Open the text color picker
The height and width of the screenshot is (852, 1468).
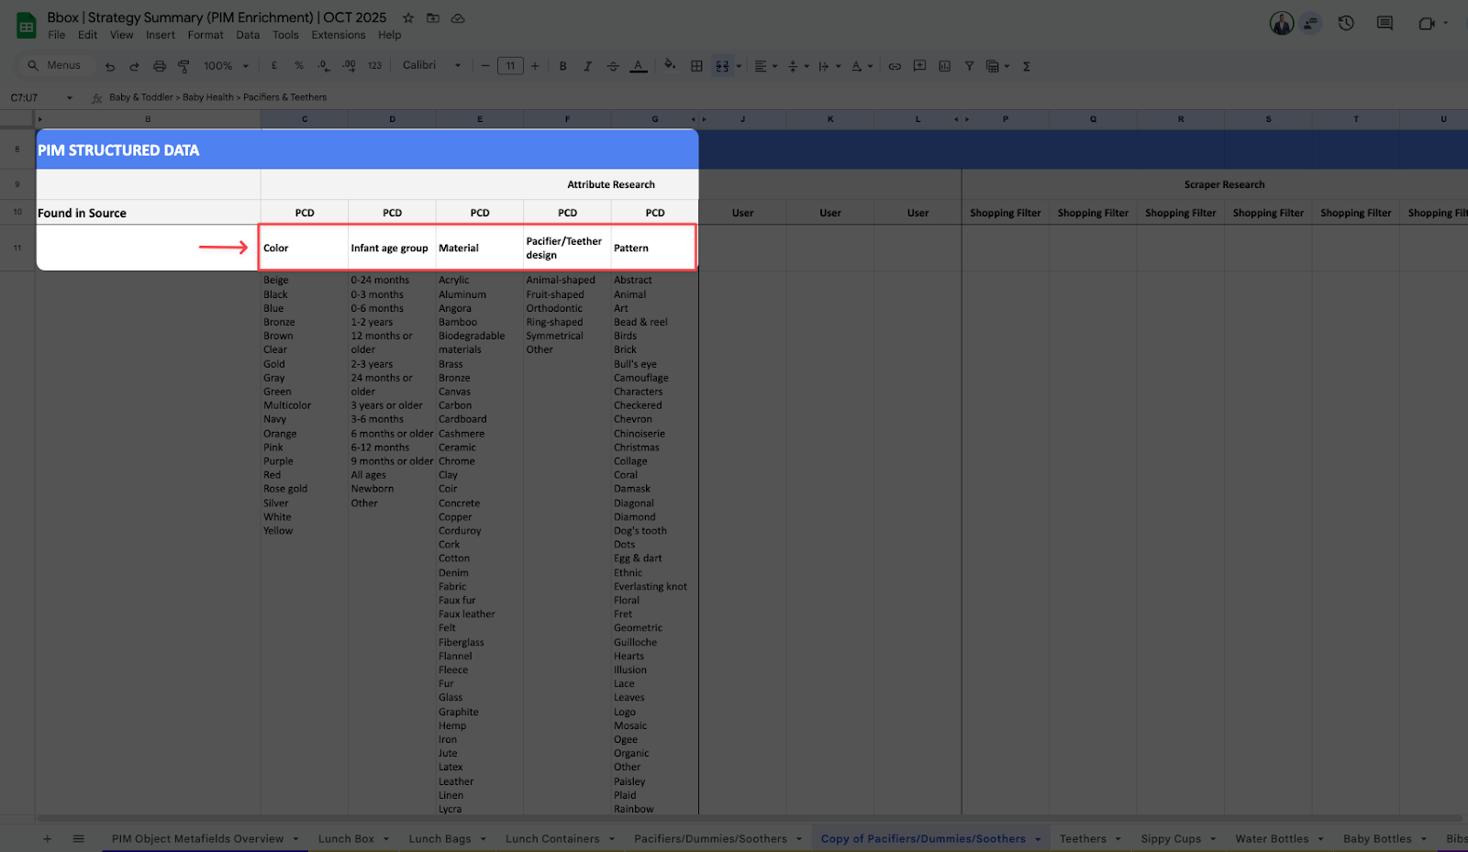click(637, 66)
